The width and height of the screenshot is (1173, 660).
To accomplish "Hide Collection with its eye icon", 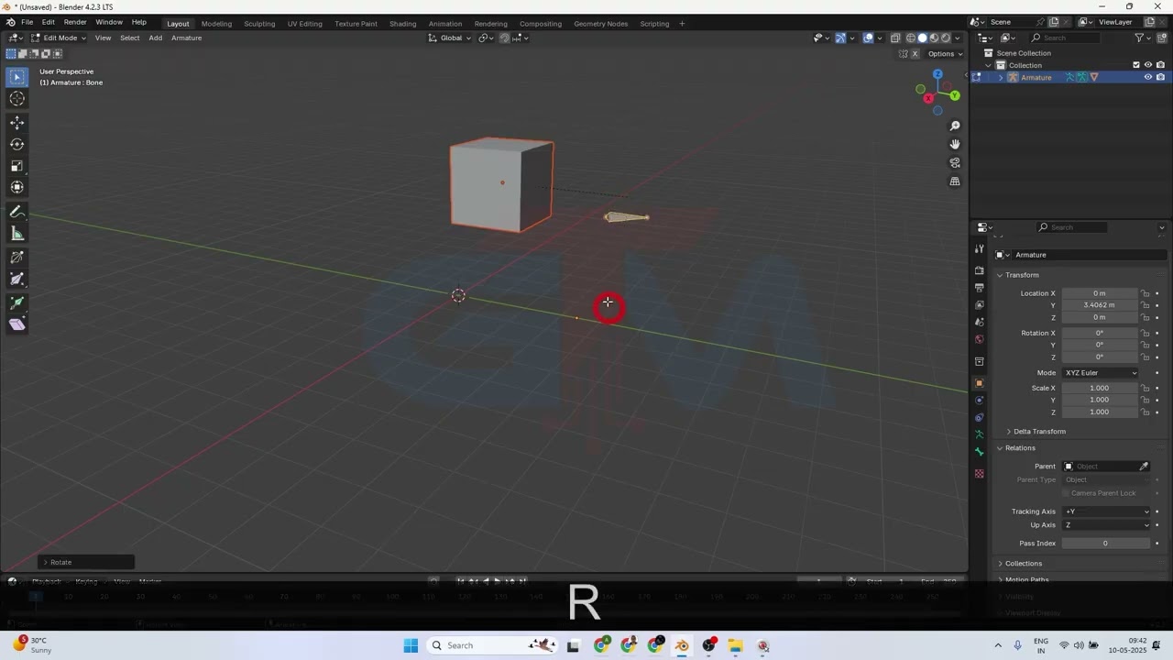I will [x=1147, y=65].
